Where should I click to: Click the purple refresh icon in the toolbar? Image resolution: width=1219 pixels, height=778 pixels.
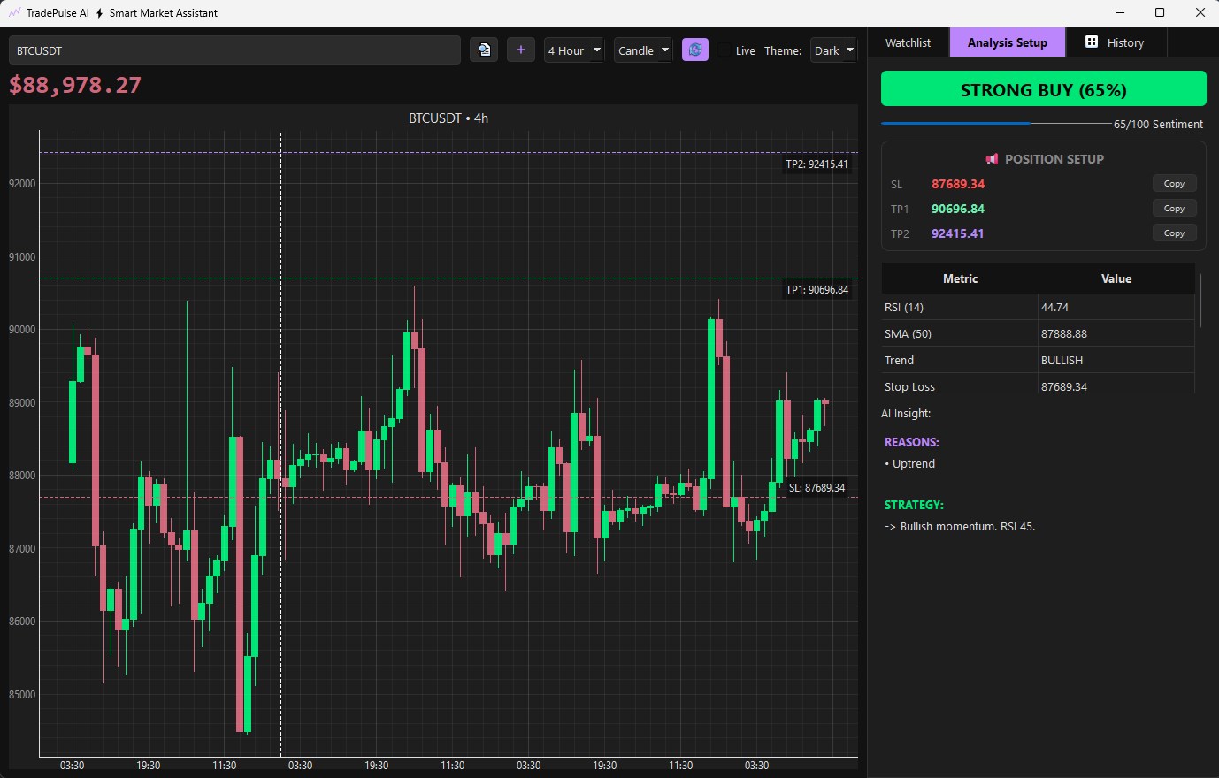(695, 50)
